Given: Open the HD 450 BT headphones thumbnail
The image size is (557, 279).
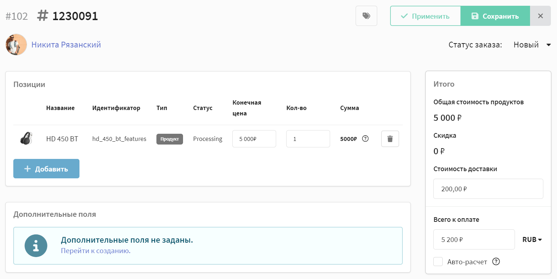Looking at the screenshot, I should (x=26, y=139).
